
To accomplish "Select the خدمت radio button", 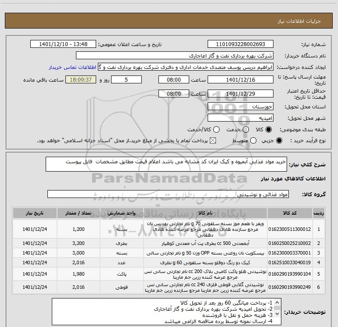I will click(246, 129).
